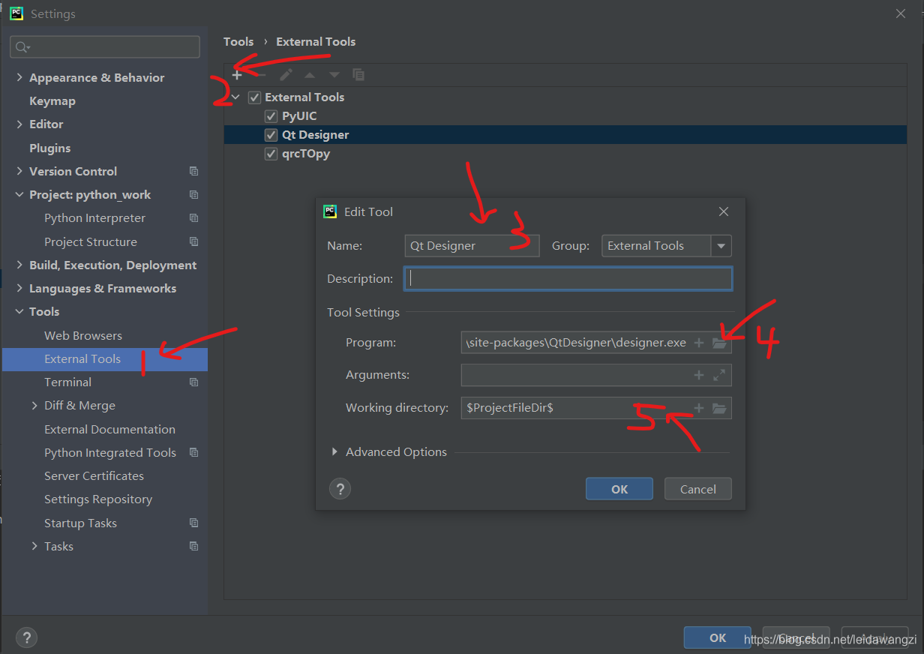Focus the settings search box
Viewport: 924px width, 654px height.
point(105,47)
